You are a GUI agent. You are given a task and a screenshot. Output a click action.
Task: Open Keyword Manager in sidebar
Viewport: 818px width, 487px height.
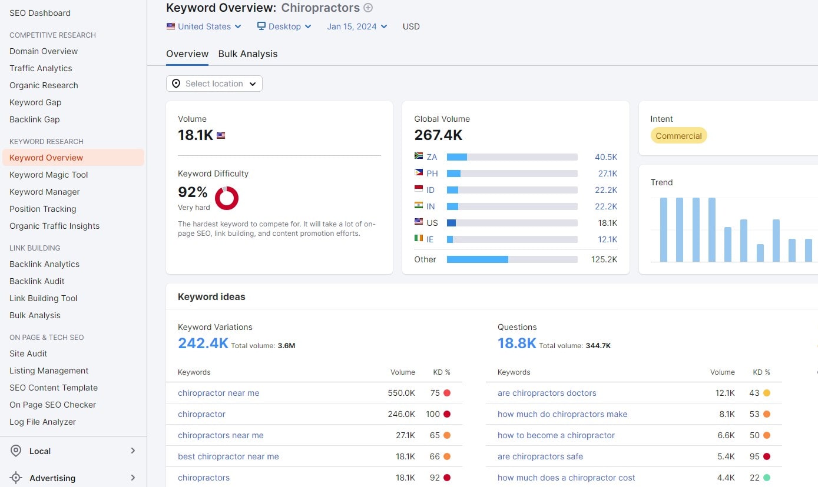point(45,192)
